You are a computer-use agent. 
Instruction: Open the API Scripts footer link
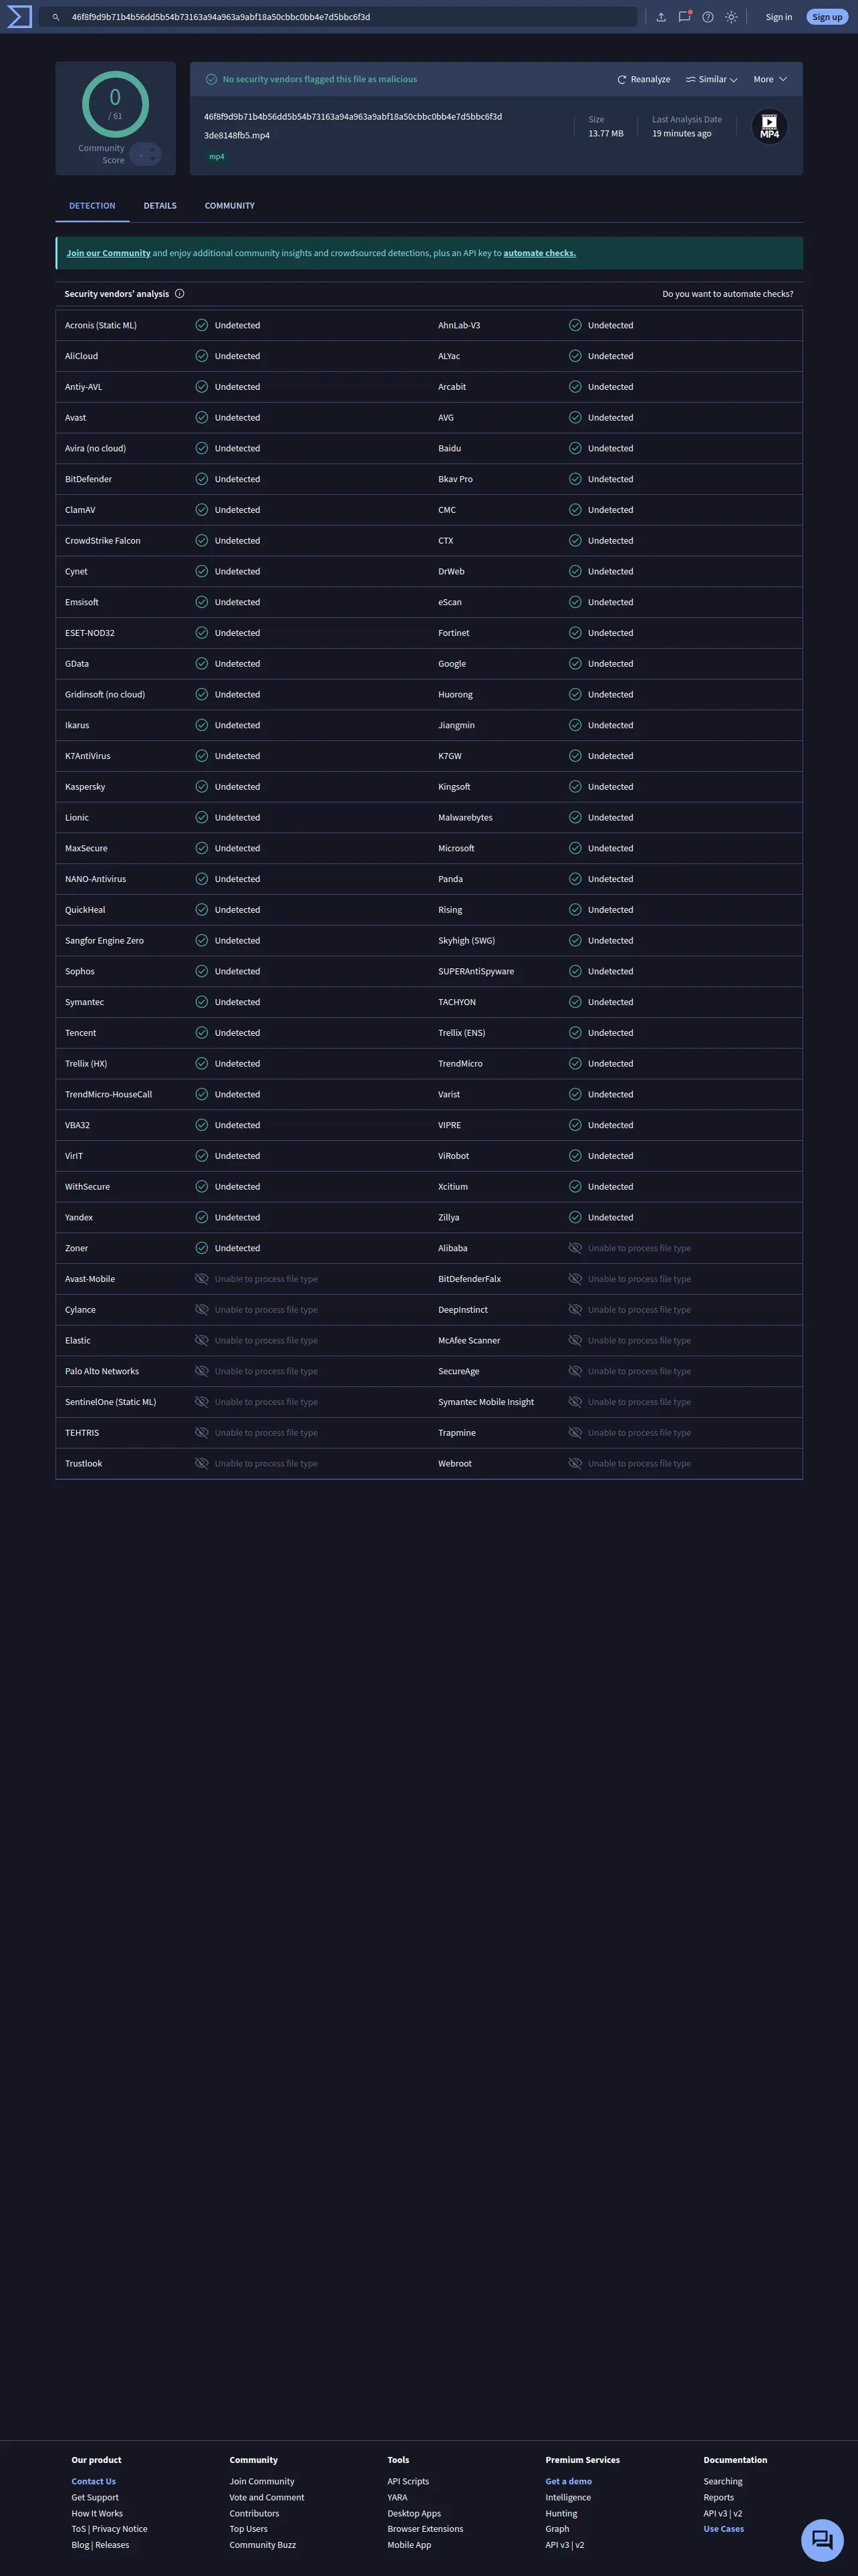pyautogui.click(x=408, y=2482)
